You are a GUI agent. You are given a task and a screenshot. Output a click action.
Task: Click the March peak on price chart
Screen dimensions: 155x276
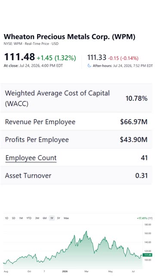click(86, 232)
